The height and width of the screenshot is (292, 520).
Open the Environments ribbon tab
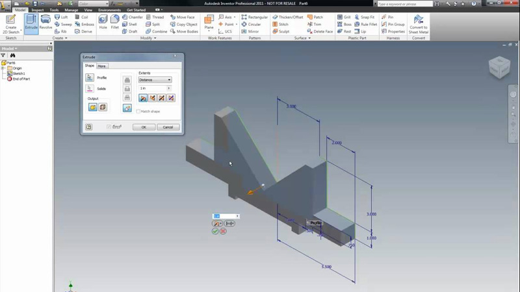(x=109, y=10)
